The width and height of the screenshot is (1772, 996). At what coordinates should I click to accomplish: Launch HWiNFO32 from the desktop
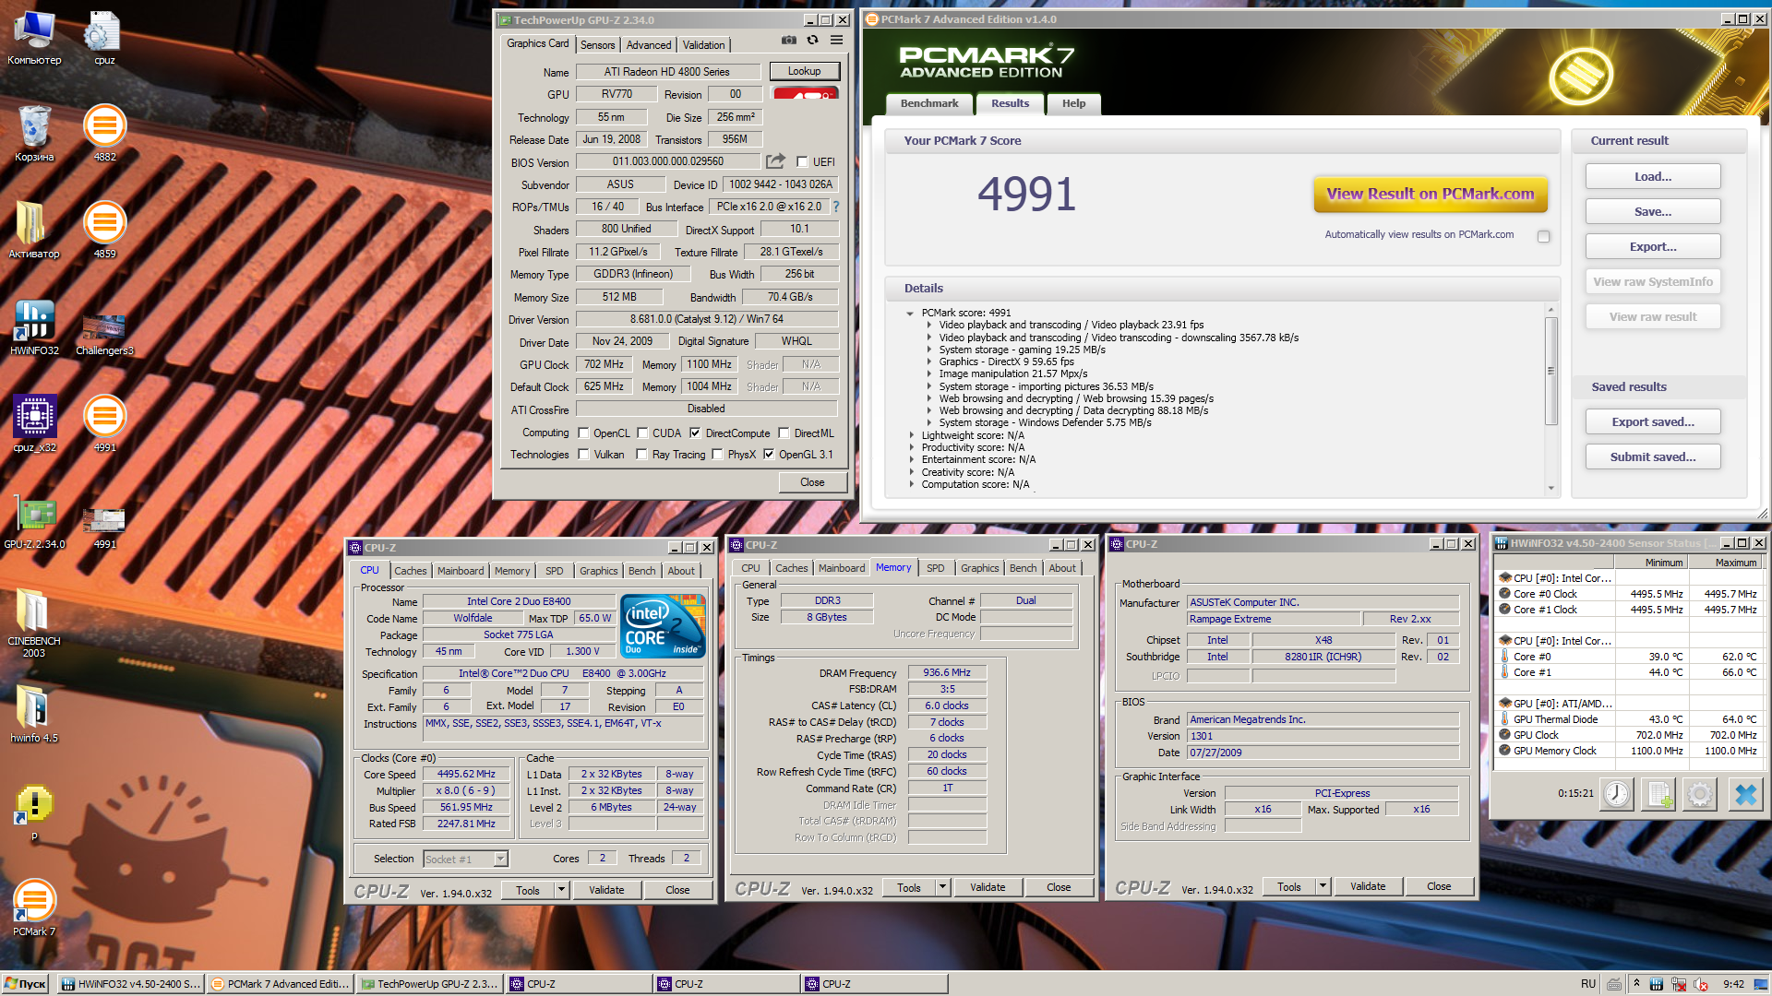tap(34, 328)
